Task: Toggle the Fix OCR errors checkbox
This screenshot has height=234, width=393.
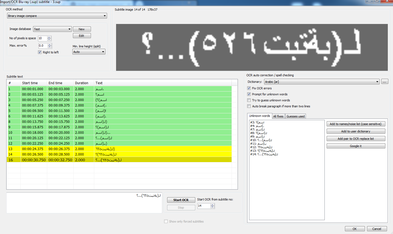Action: coord(249,88)
